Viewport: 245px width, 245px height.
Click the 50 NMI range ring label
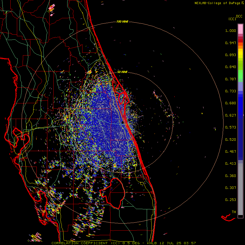pos(122,72)
